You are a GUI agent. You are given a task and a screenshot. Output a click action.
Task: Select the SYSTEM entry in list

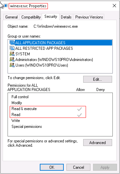(23, 54)
